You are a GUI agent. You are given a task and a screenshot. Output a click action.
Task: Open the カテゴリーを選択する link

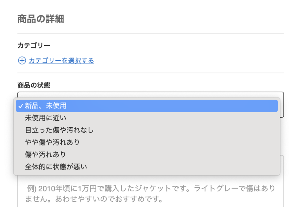(x=61, y=61)
